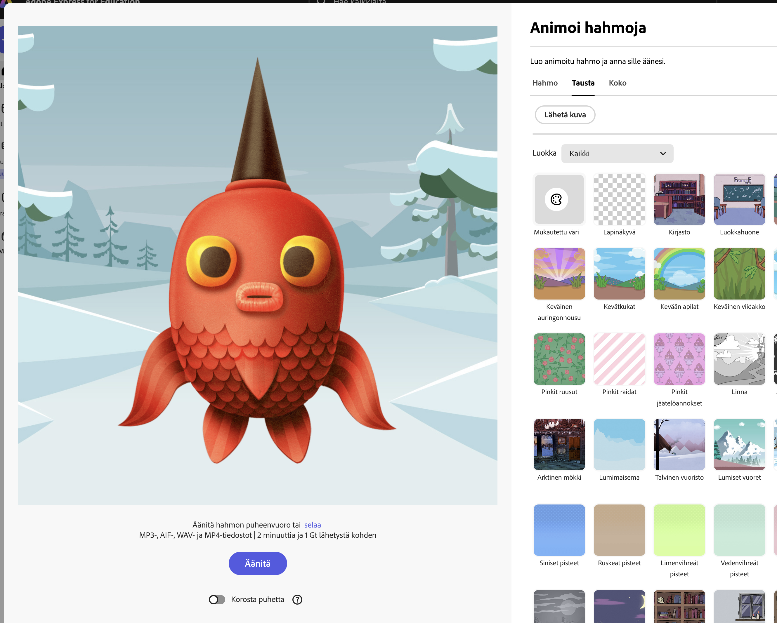Screen dimensions: 777x623
Task: Switch to the Koko tab
Action: tap(617, 83)
